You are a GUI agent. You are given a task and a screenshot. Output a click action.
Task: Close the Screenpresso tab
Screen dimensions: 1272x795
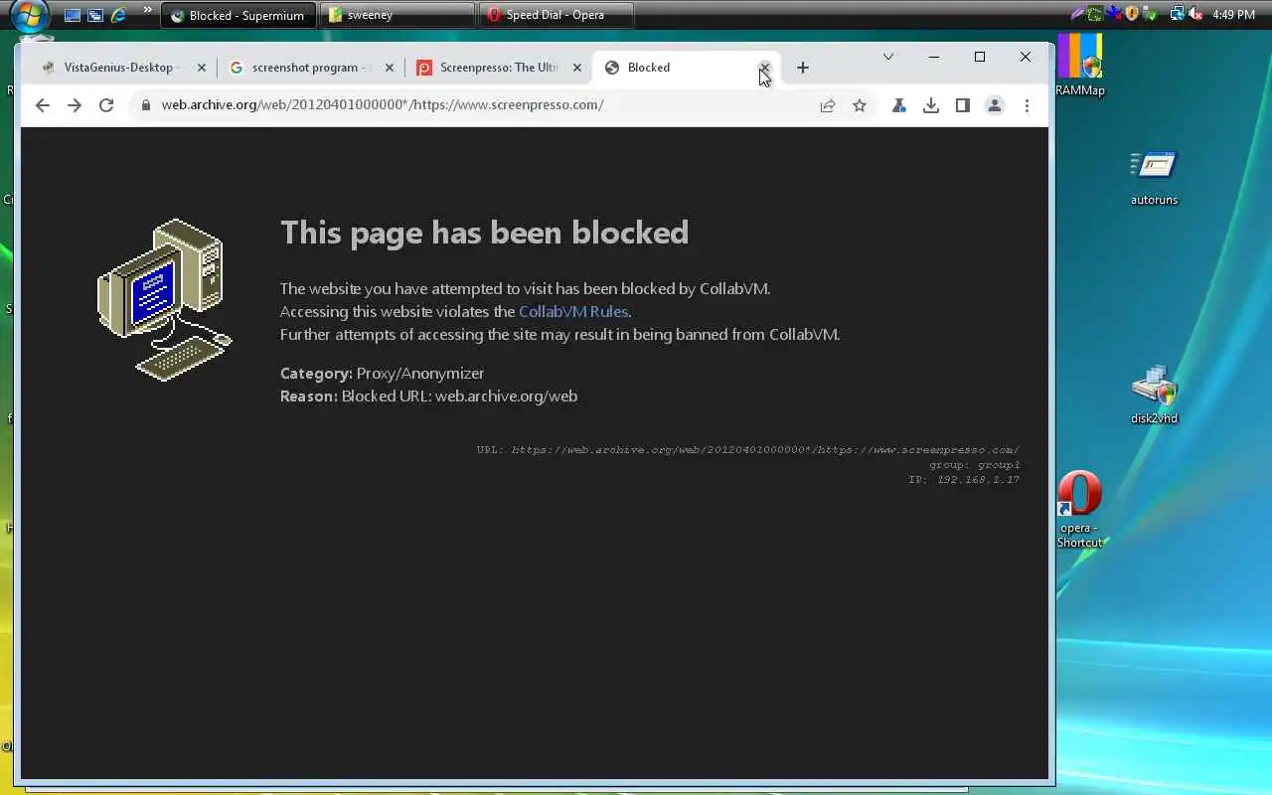(577, 68)
